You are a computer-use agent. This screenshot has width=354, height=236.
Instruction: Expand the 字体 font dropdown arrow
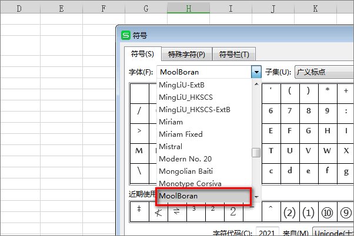256,72
